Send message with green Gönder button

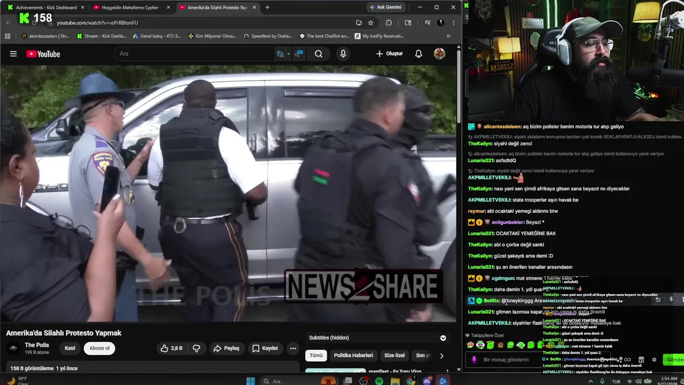(x=673, y=359)
